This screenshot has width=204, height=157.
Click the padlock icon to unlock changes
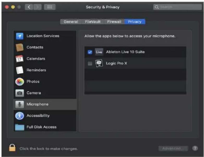tap(12, 148)
